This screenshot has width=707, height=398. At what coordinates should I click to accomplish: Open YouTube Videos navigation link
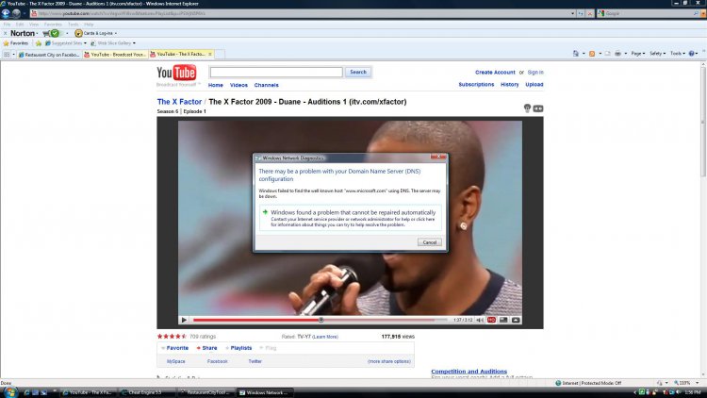coord(238,85)
